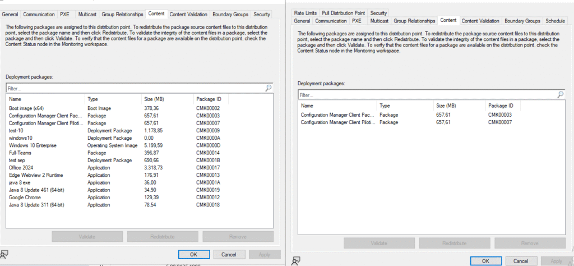Click the magnifier icon in the left dialog's filter box
This screenshot has width=574, height=266.
[x=269, y=88]
